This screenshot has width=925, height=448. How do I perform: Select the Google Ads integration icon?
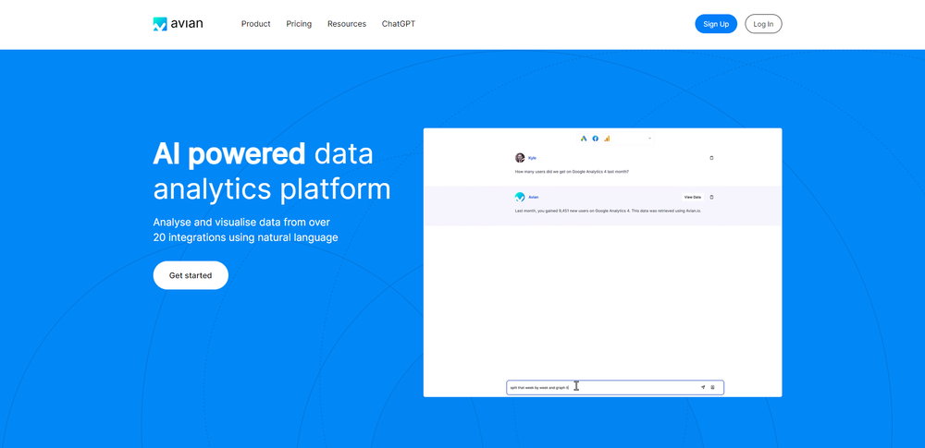[584, 139]
